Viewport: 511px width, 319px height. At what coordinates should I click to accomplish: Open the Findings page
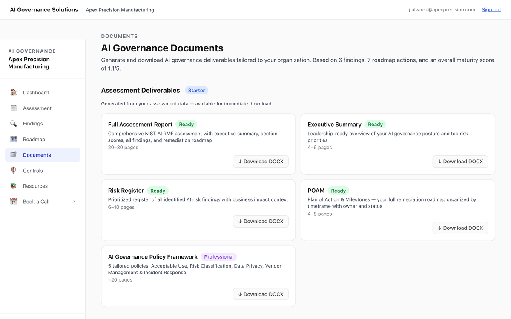point(43,124)
